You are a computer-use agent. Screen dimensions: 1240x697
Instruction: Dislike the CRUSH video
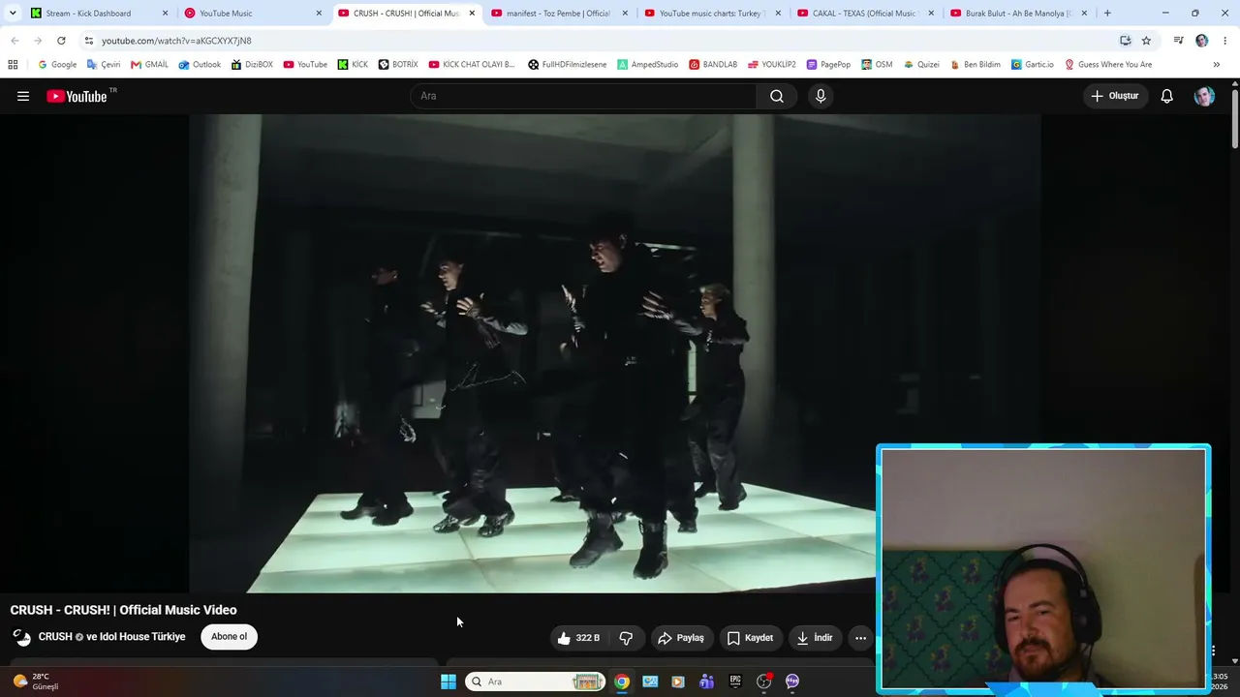(626, 638)
